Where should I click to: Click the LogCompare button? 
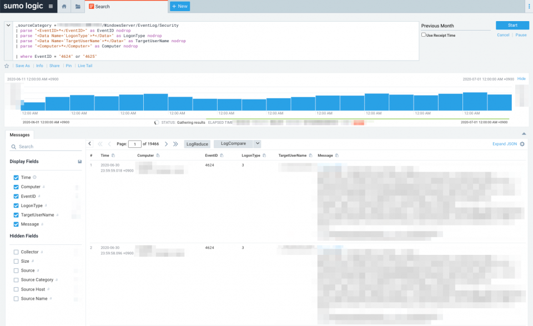click(x=233, y=144)
